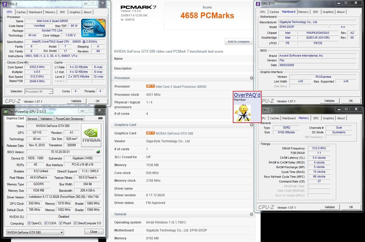Open Mainboard tab in CPU window
The width and height of the screenshot is (365, 242).
click(35, 12)
